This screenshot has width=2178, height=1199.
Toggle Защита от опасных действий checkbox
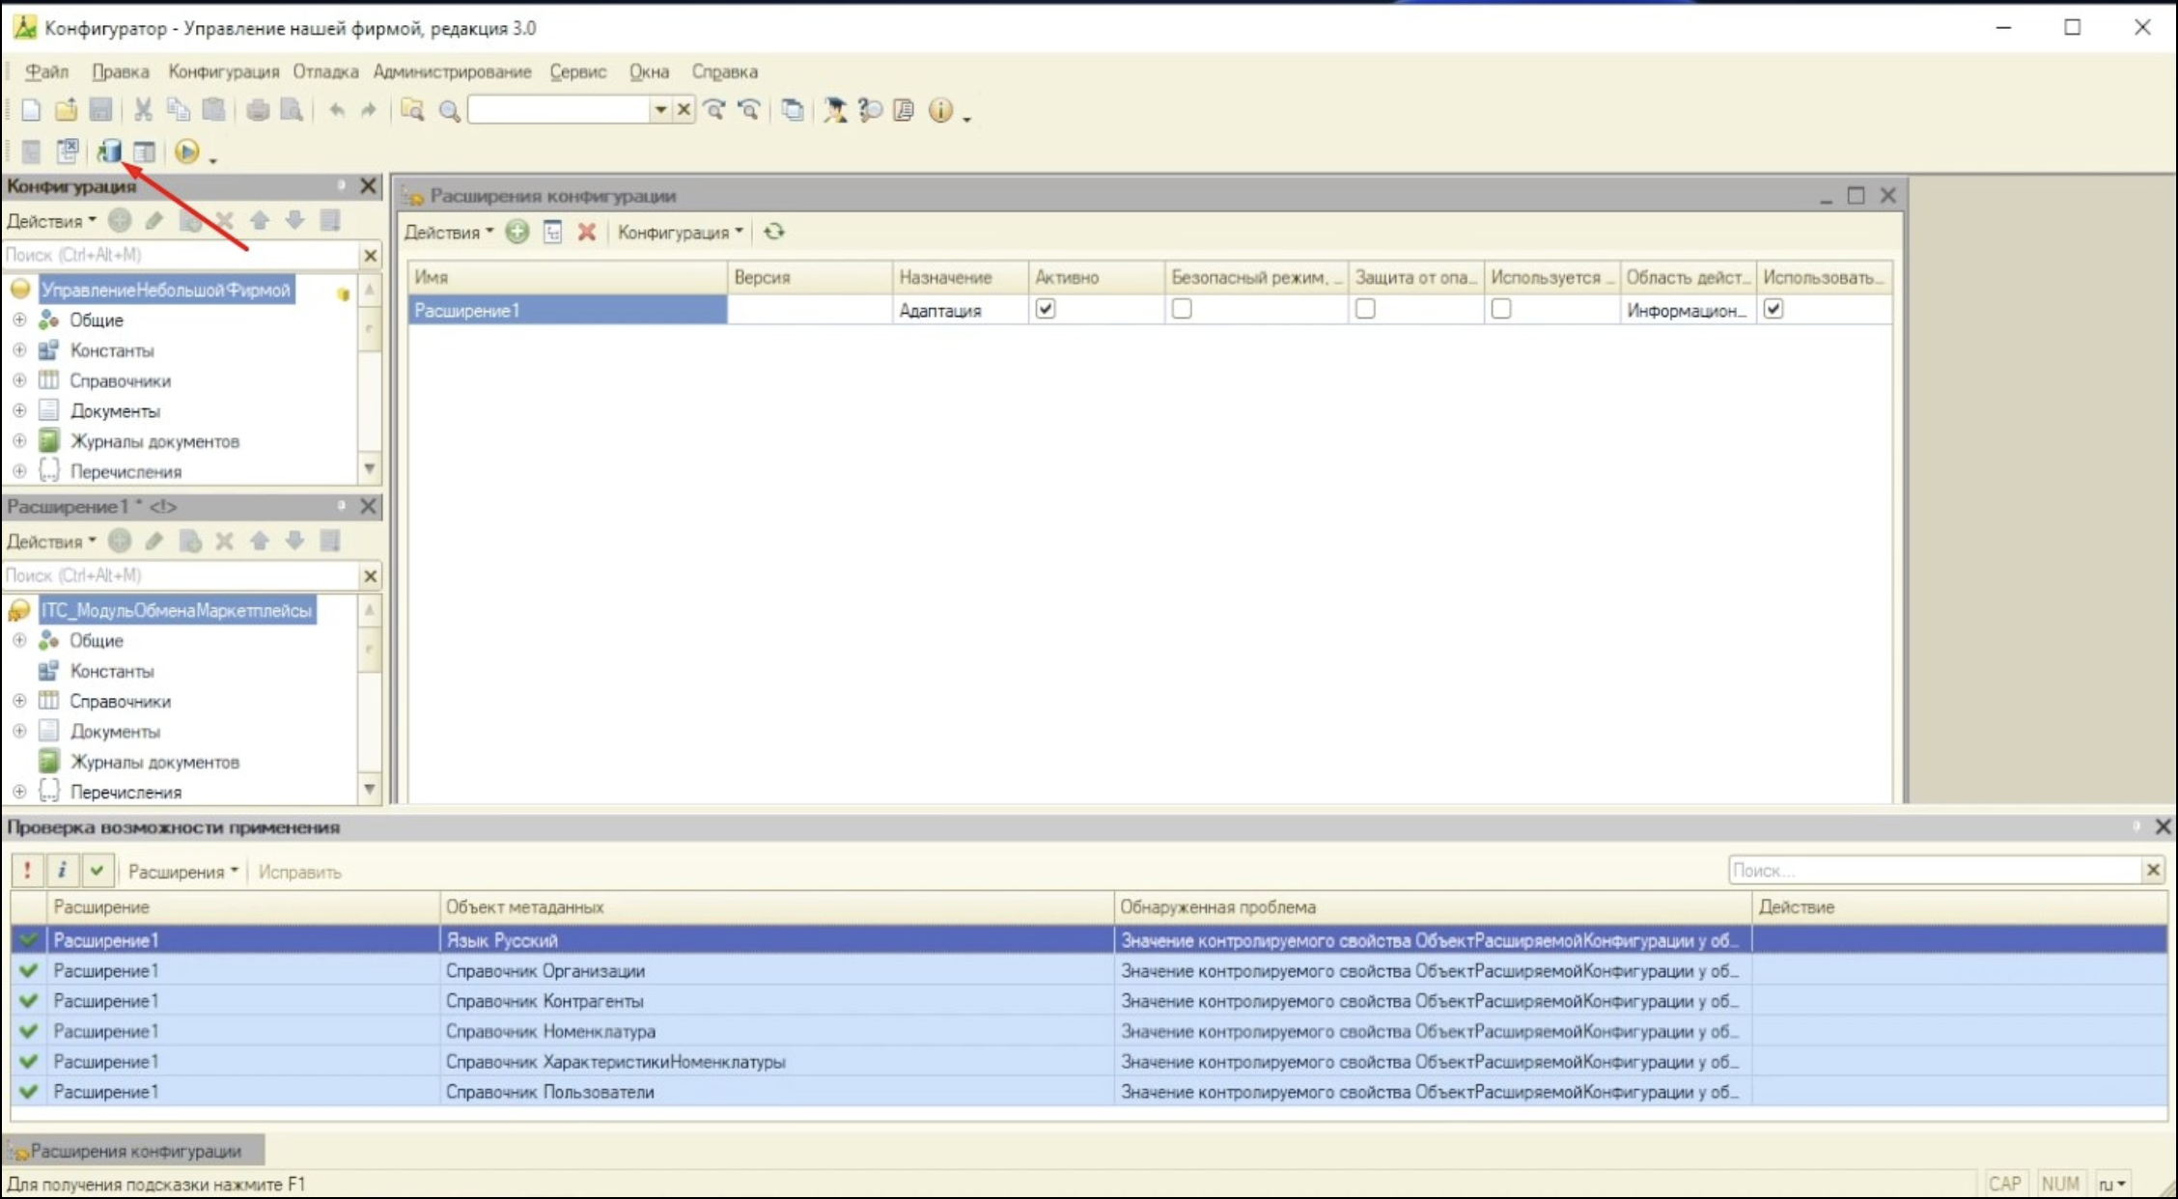[x=1365, y=309]
